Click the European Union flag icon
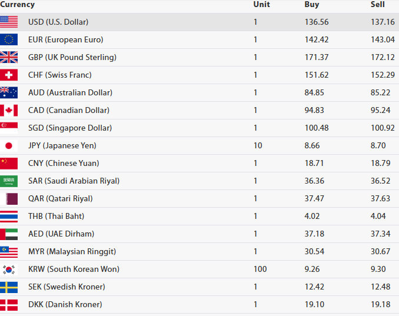Viewport: 399px width, 316px height. coord(9,39)
